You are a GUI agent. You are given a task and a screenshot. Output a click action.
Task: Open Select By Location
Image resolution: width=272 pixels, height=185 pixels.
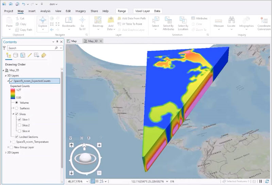[183, 23]
